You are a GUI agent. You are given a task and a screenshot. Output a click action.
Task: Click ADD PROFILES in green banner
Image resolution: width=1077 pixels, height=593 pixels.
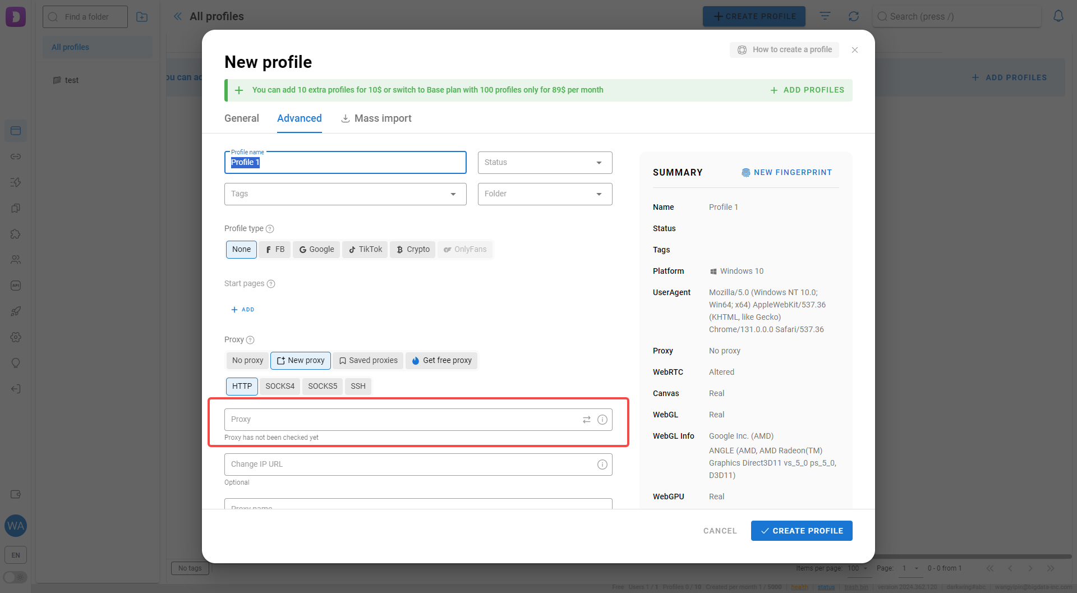click(807, 90)
